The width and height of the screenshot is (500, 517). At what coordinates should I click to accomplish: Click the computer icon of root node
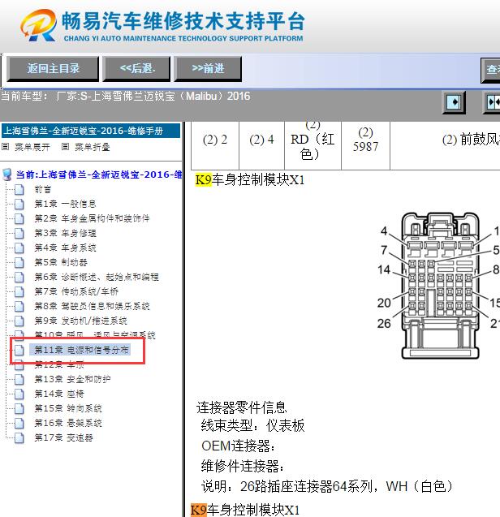(7, 174)
